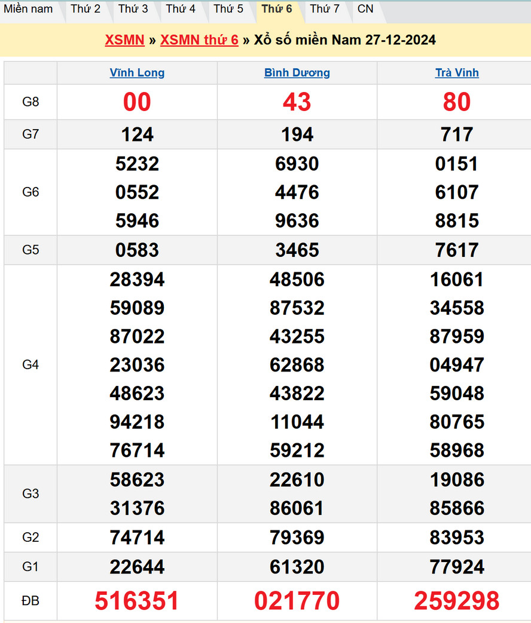Click the Thứ 5 tab

228,9
